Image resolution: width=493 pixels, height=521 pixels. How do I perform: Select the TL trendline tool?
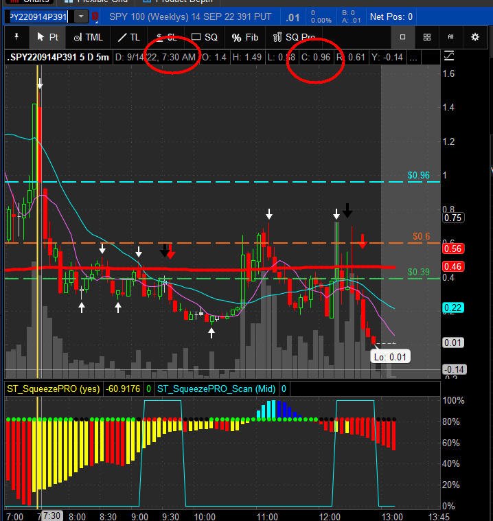pyautogui.click(x=129, y=37)
